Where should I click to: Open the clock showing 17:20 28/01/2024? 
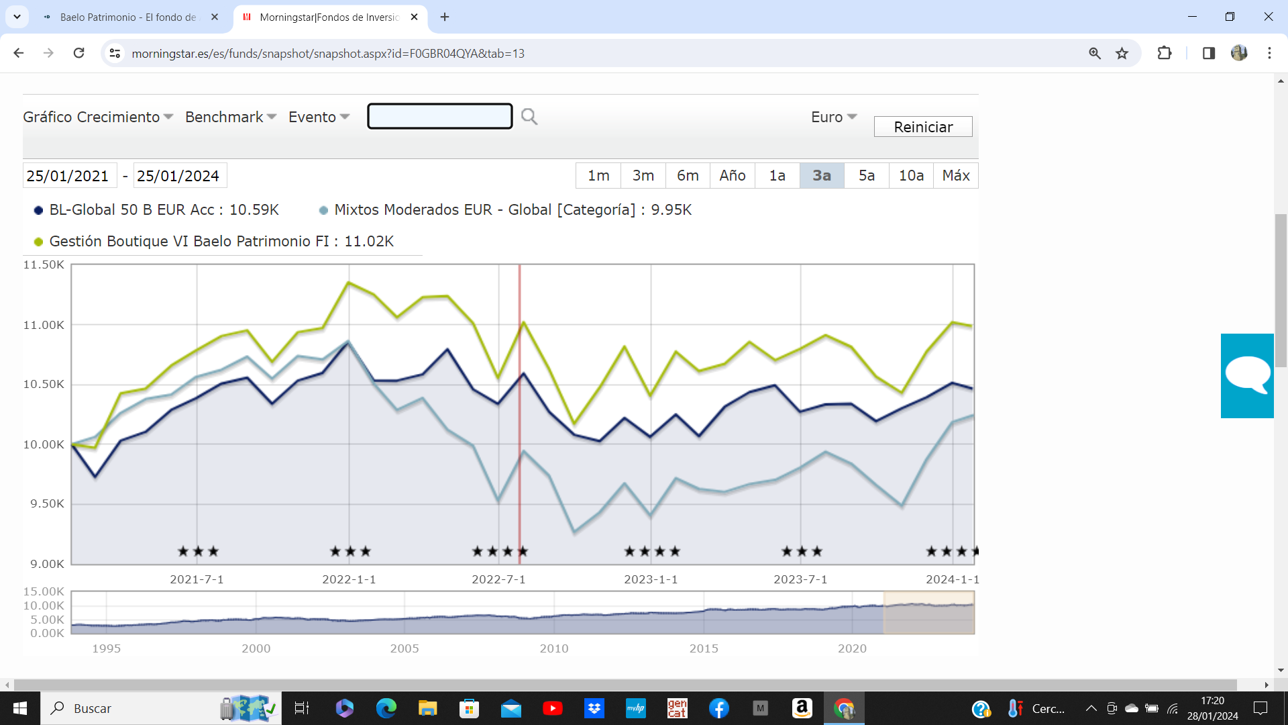coord(1212,708)
